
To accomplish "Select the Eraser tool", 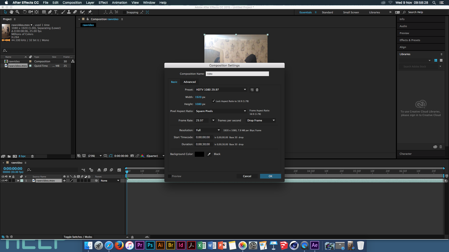I will (x=75, y=12).
